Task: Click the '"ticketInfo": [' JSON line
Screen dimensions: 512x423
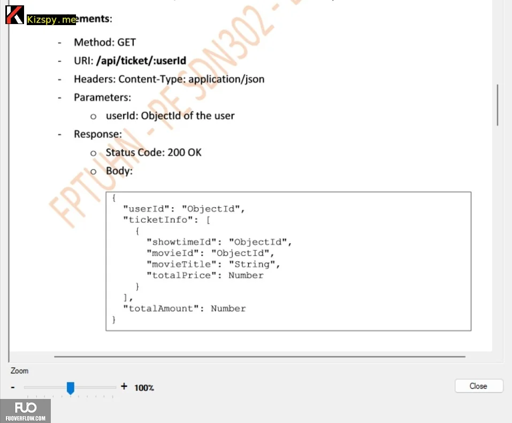Action: coord(166,220)
